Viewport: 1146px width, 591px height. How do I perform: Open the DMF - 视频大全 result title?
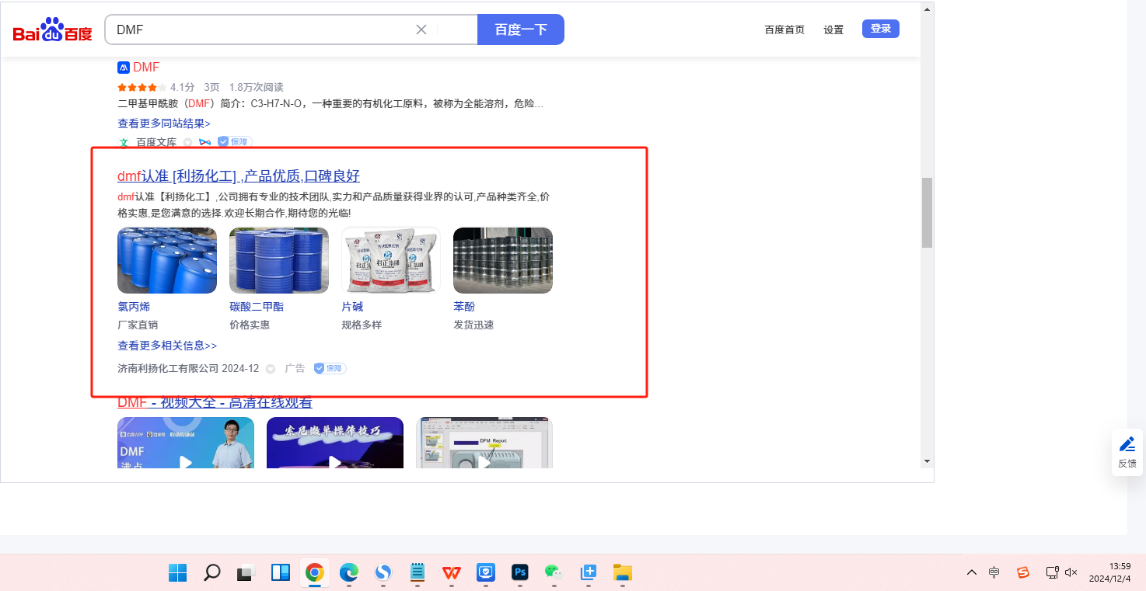coord(215,402)
